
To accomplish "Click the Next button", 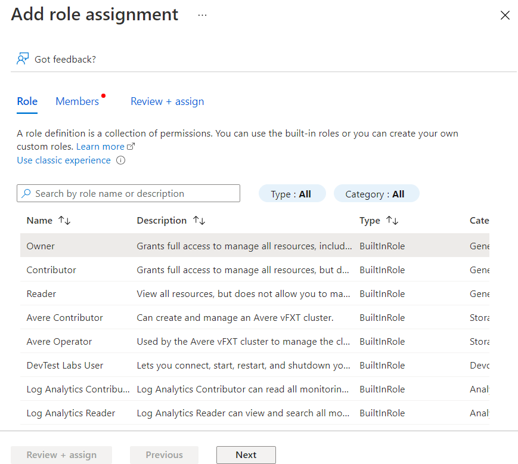I will point(246,455).
